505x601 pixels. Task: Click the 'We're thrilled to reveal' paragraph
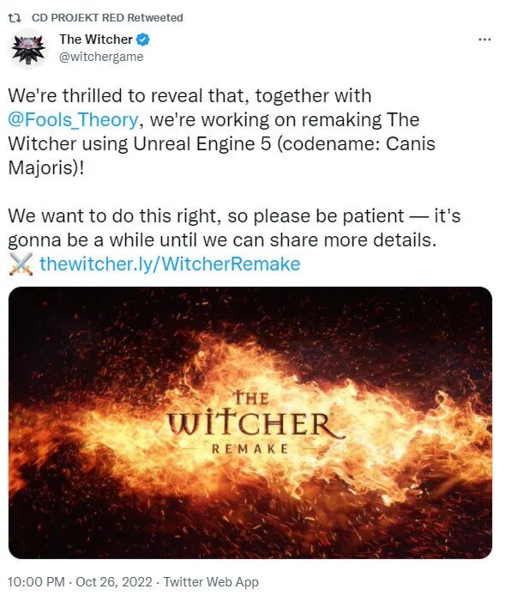pos(221,131)
